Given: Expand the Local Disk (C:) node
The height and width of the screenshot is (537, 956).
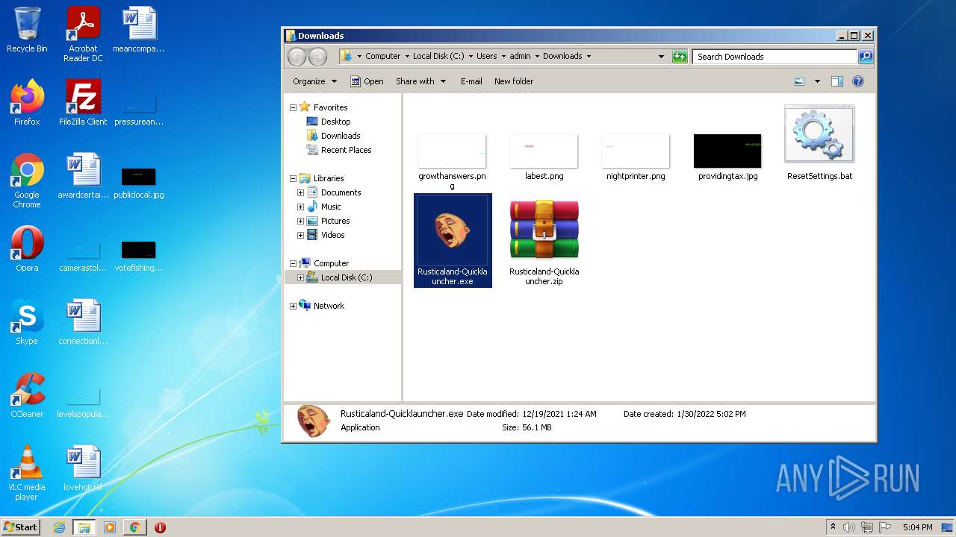Looking at the screenshot, I should (300, 277).
